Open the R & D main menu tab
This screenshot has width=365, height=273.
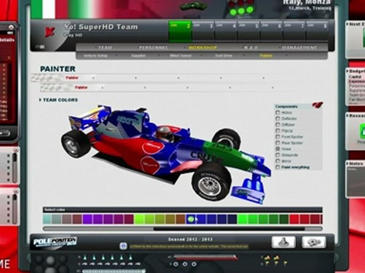coord(251,47)
